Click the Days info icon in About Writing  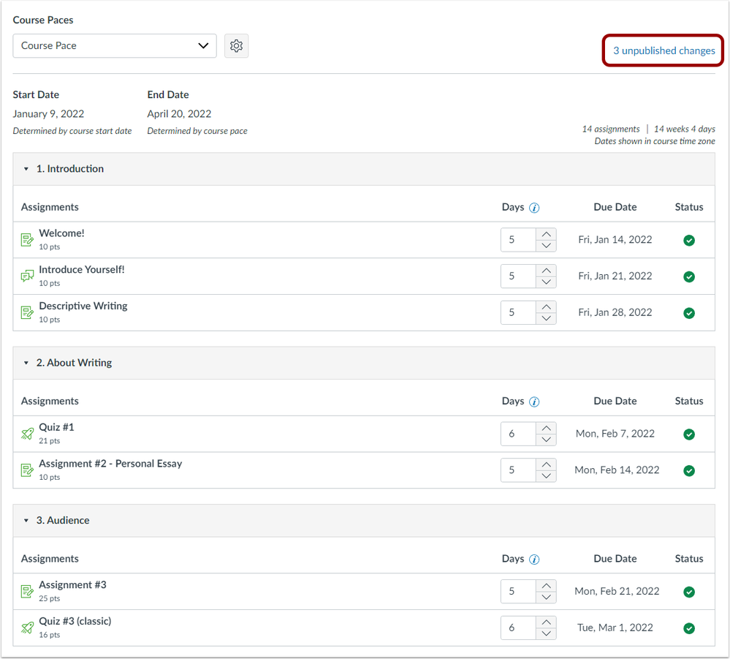[534, 402]
